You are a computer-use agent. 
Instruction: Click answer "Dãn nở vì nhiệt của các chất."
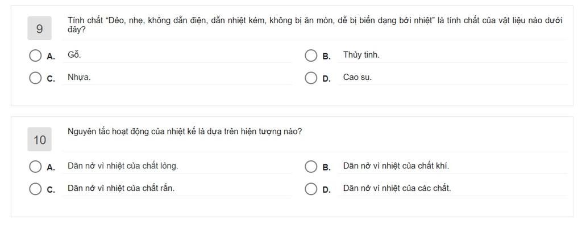point(397,188)
